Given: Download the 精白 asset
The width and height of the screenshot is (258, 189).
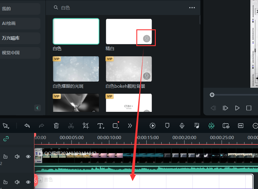Looking at the screenshot, I should tap(147, 39).
